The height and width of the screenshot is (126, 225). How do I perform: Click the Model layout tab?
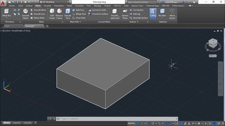[x=7, y=122]
